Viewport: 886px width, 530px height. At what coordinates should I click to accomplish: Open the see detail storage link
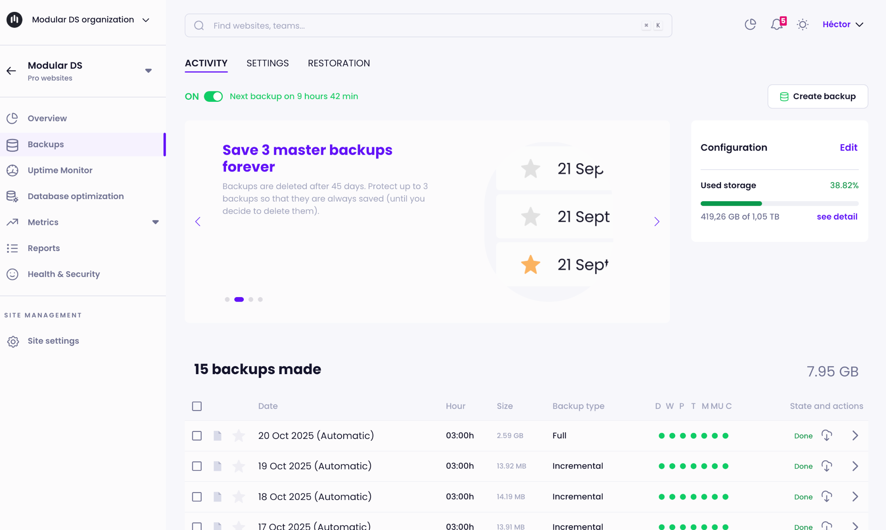click(837, 217)
